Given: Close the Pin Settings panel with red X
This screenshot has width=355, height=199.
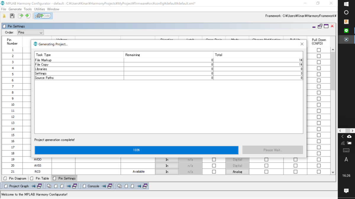Looking at the screenshot, I should click(332, 26).
